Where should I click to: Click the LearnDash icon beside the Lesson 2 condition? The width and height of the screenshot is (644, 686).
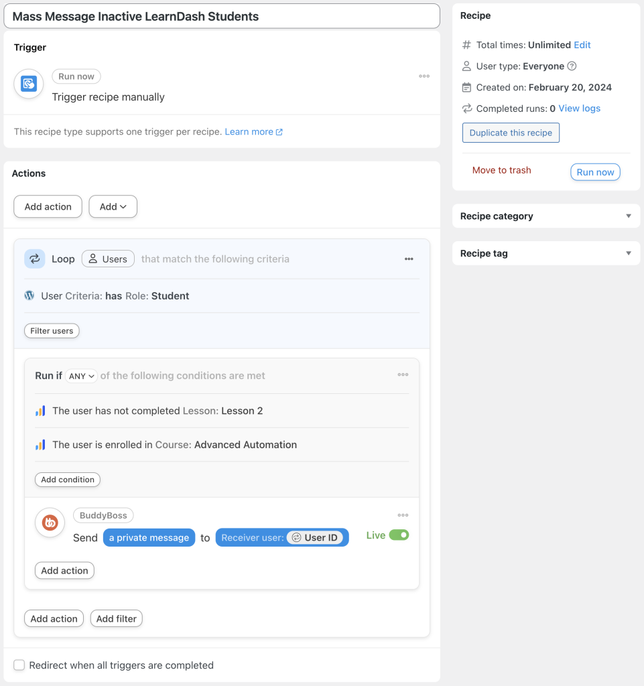click(40, 410)
